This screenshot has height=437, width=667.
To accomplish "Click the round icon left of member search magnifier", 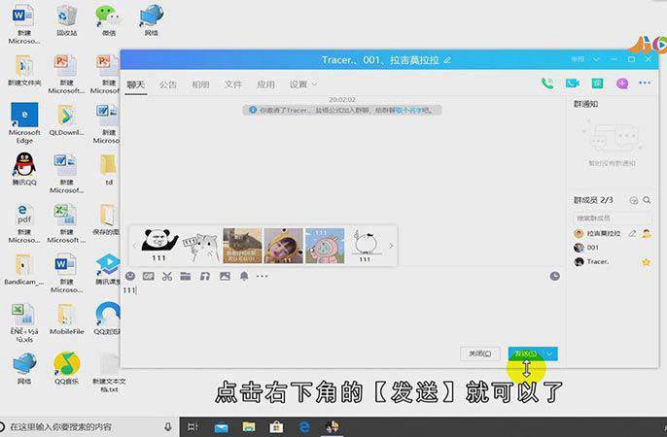I will (x=634, y=200).
